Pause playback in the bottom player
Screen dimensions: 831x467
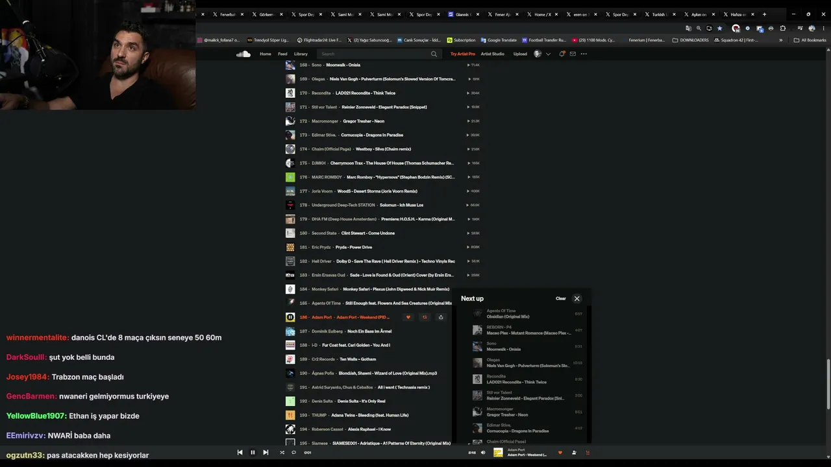point(253,452)
